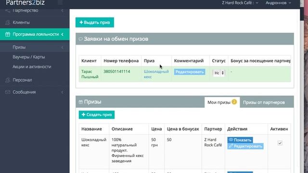308x173 pixels.
Task: Open Ваучеры / Карты submenu item
Action: coord(29,57)
